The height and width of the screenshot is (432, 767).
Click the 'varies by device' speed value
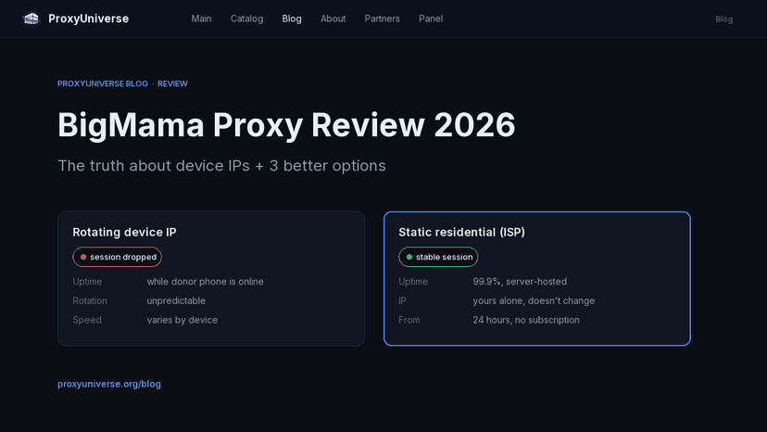pos(182,320)
